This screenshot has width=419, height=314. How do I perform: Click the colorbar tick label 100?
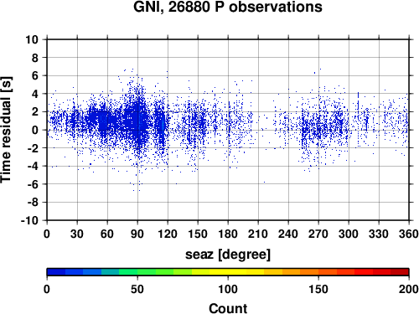[x=228, y=289]
